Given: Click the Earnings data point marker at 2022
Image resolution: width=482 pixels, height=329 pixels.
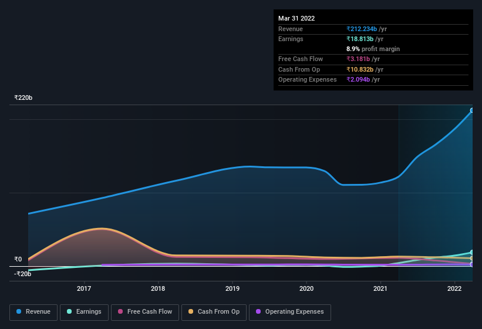Looking at the screenshot, I should click(471, 253).
